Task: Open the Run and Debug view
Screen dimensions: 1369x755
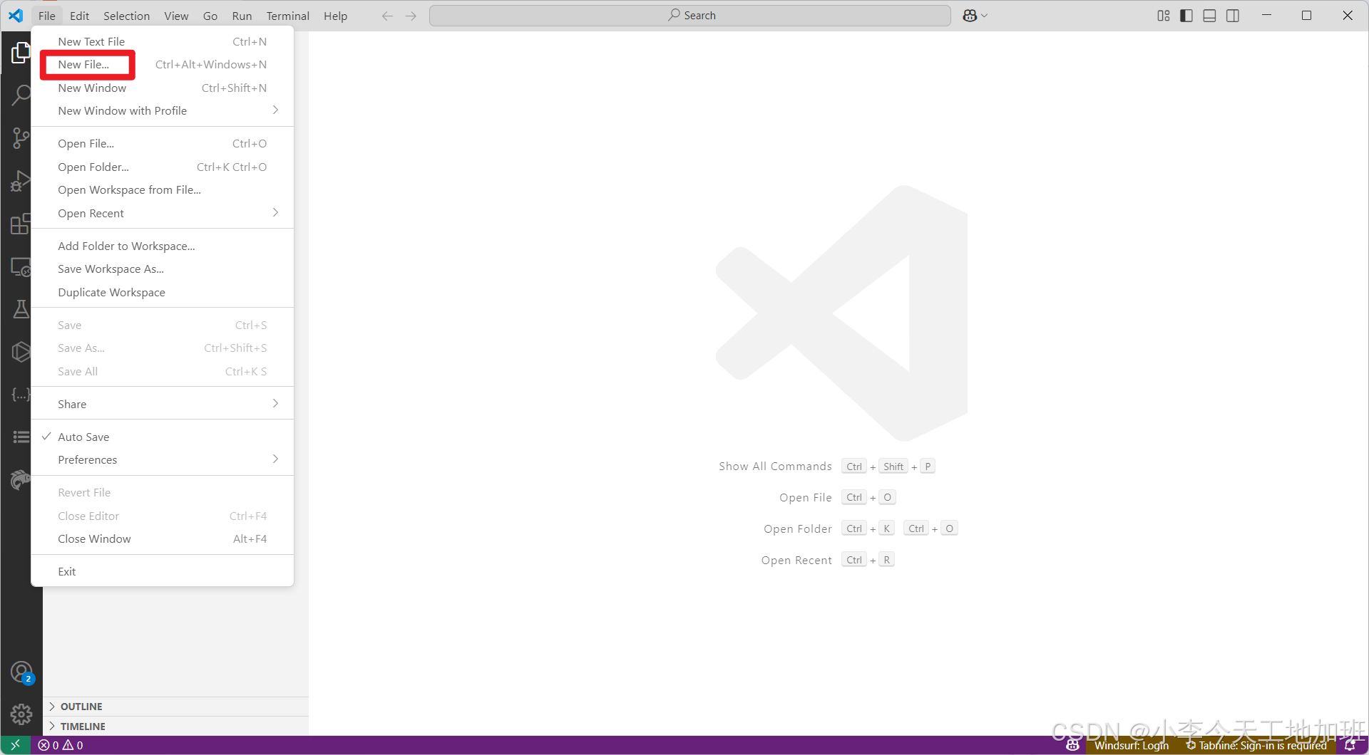Action: [x=21, y=181]
